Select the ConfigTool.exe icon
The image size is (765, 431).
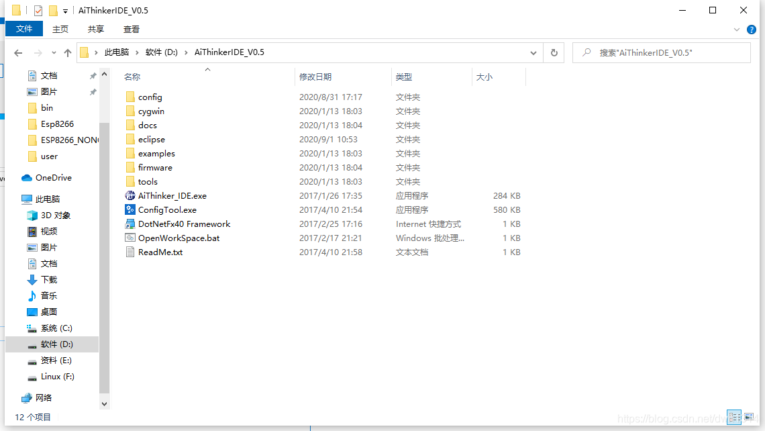(x=130, y=210)
